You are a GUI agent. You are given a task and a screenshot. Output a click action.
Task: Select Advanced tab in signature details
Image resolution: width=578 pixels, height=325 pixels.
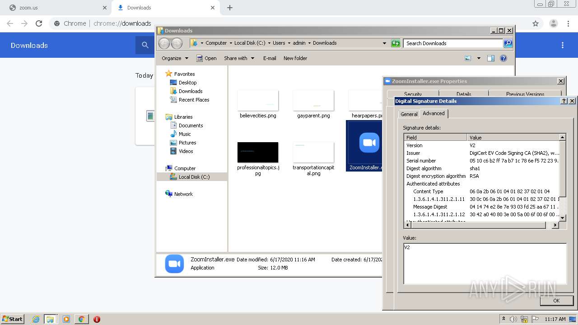pyautogui.click(x=433, y=113)
